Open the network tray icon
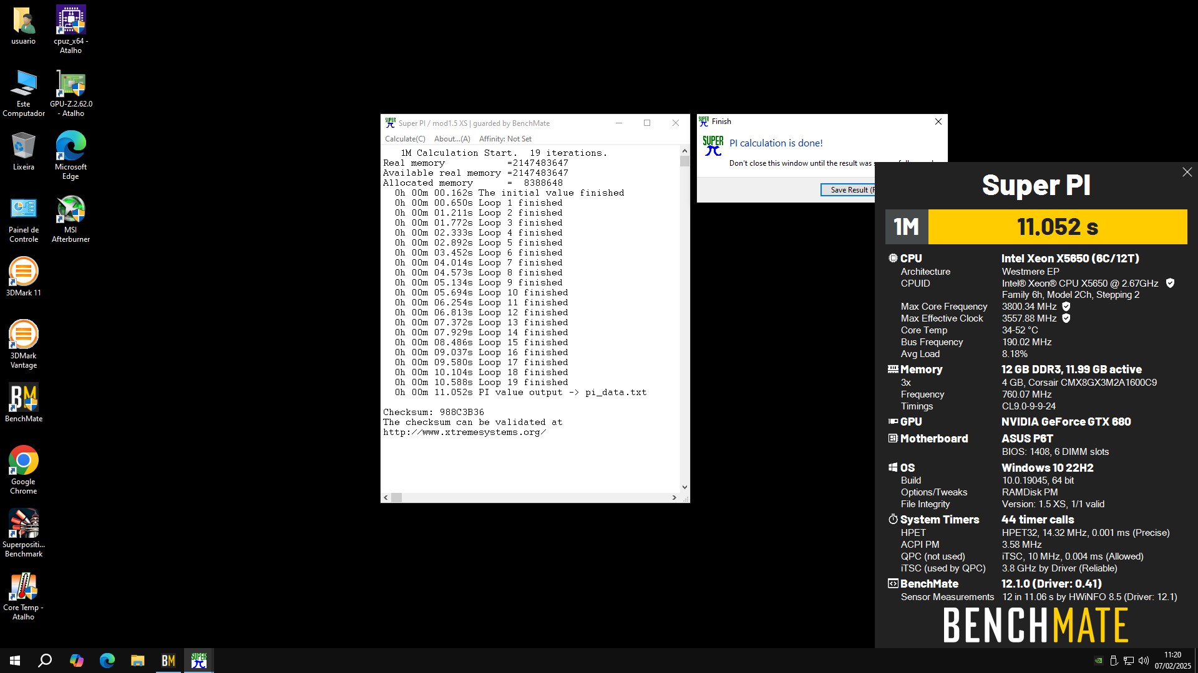Screen dimensions: 1198x673 click(x=1129, y=661)
